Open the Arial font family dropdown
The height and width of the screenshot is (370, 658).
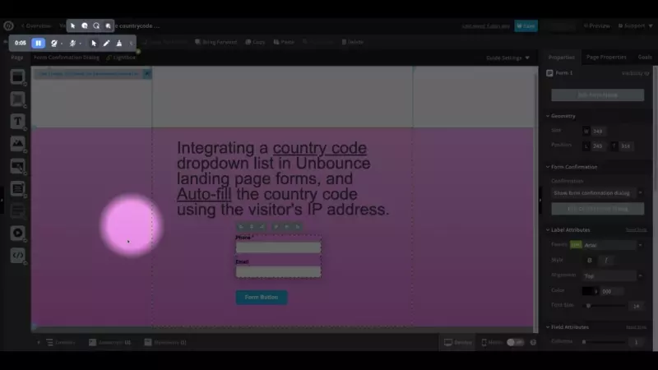click(613, 245)
